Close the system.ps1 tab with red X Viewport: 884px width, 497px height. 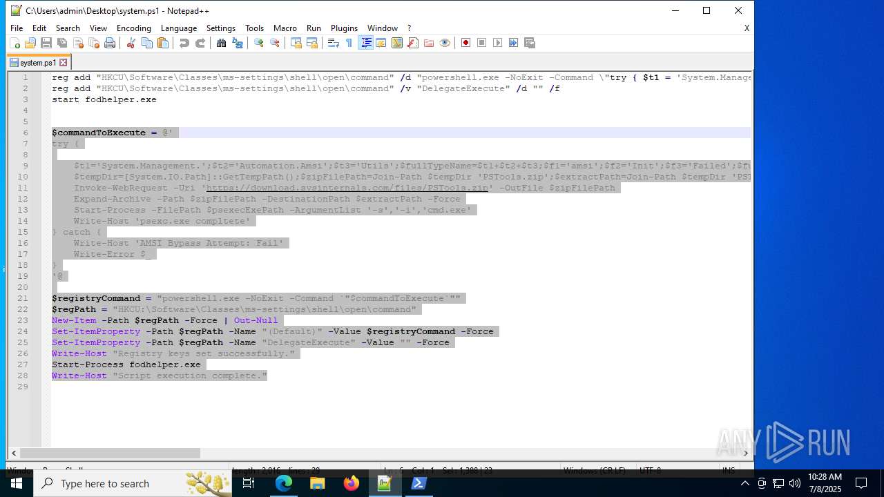point(64,63)
